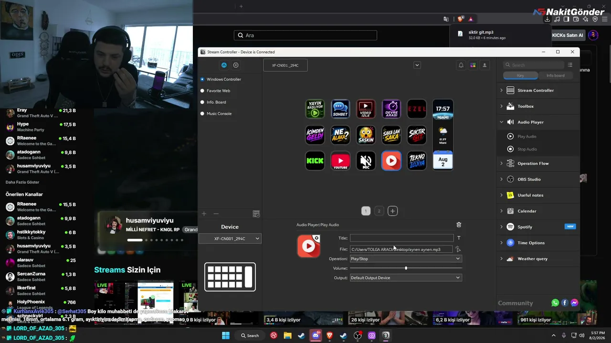Open the user account icon
The width and height of the screenshot is (611, 343).
pyautogui.click(x=485, y=65)
